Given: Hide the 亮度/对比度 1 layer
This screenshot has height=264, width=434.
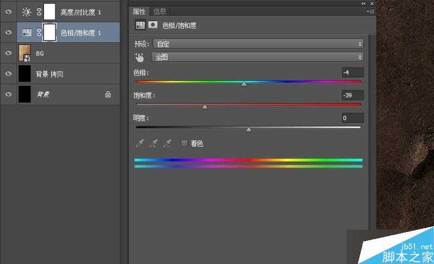Looking at the screenshot, I should [x=8, y=11].
